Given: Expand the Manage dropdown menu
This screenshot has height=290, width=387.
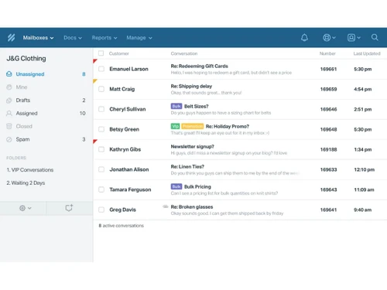Looking at the screenshot, I should 139,38.
